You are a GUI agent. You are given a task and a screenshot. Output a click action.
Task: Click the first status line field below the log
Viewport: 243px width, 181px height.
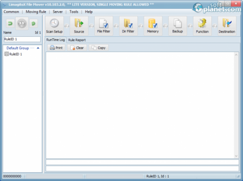(142, 162)
